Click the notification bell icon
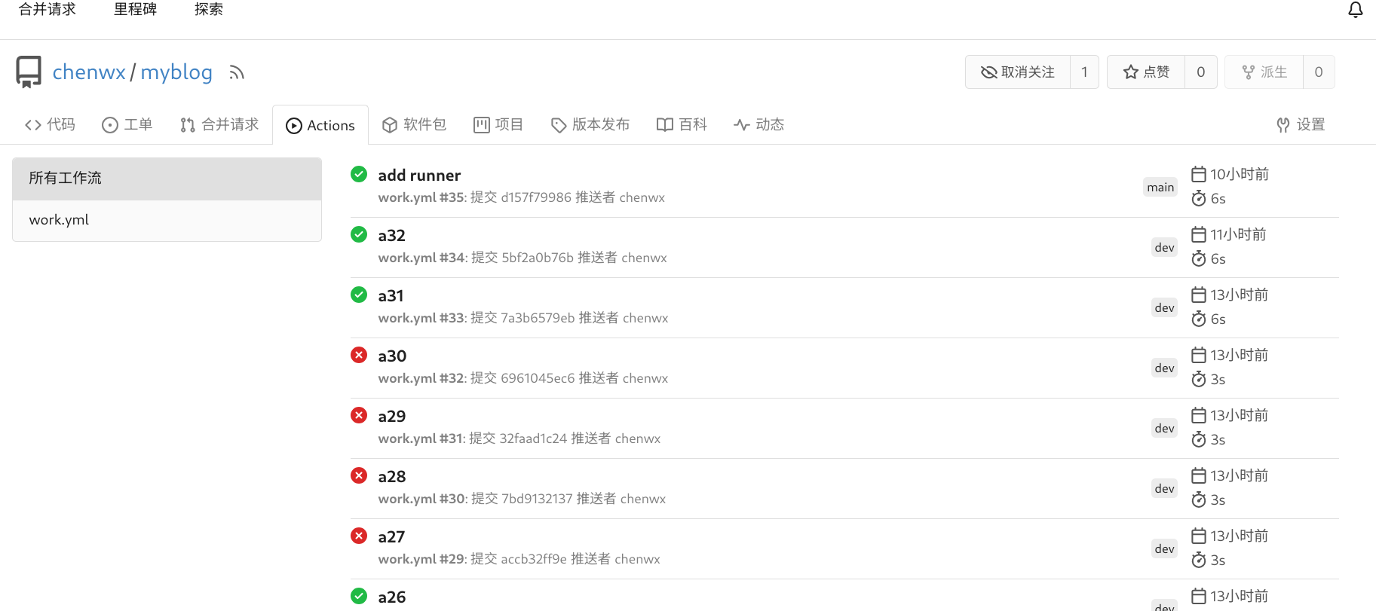1376x611 pixels. point(1355,10)
